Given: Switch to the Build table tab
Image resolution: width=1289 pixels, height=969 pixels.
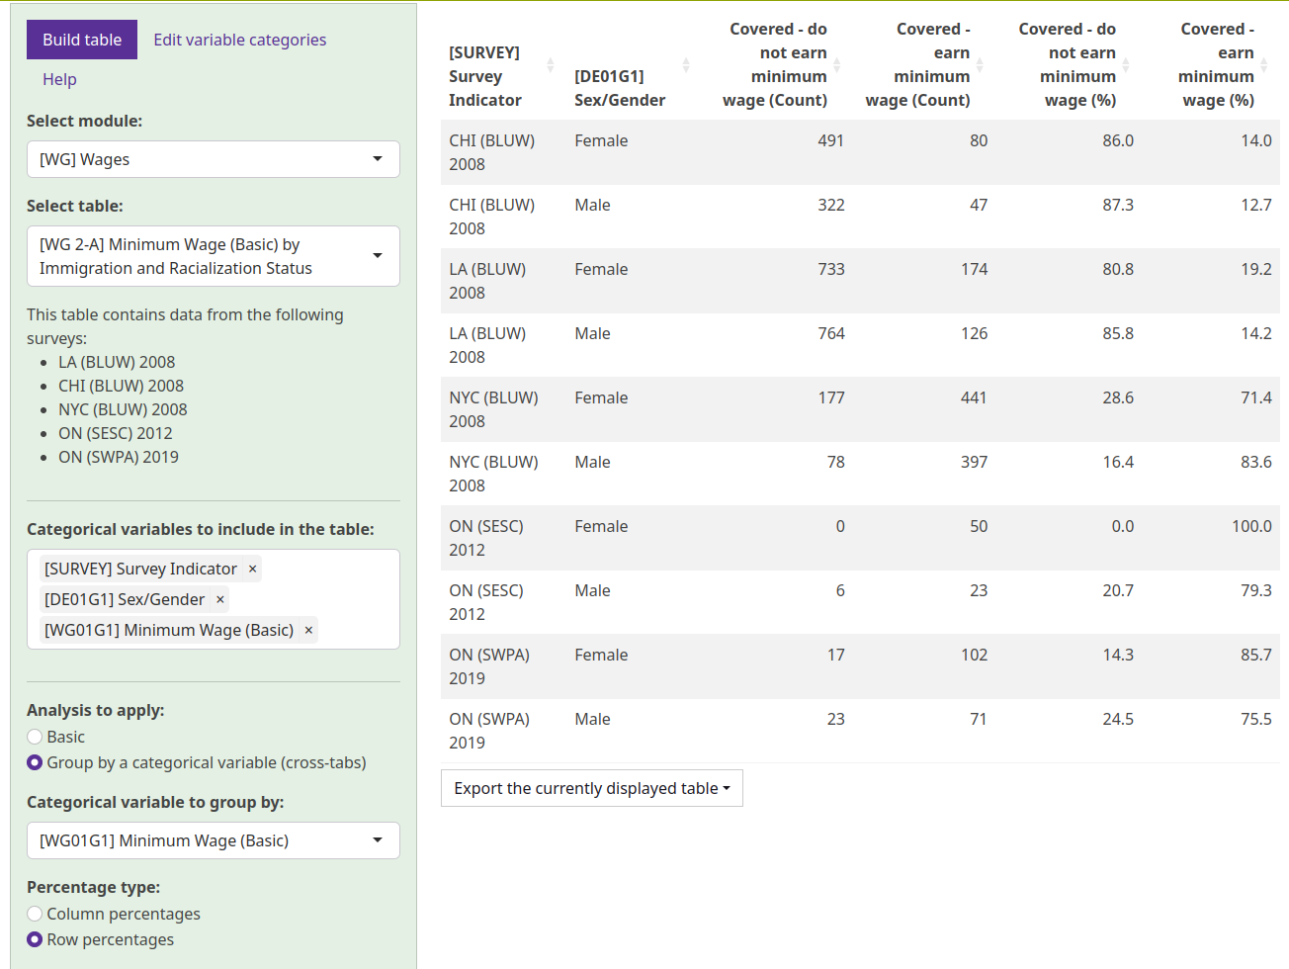Looking at the screenshot, I should [x=82, y=40].
